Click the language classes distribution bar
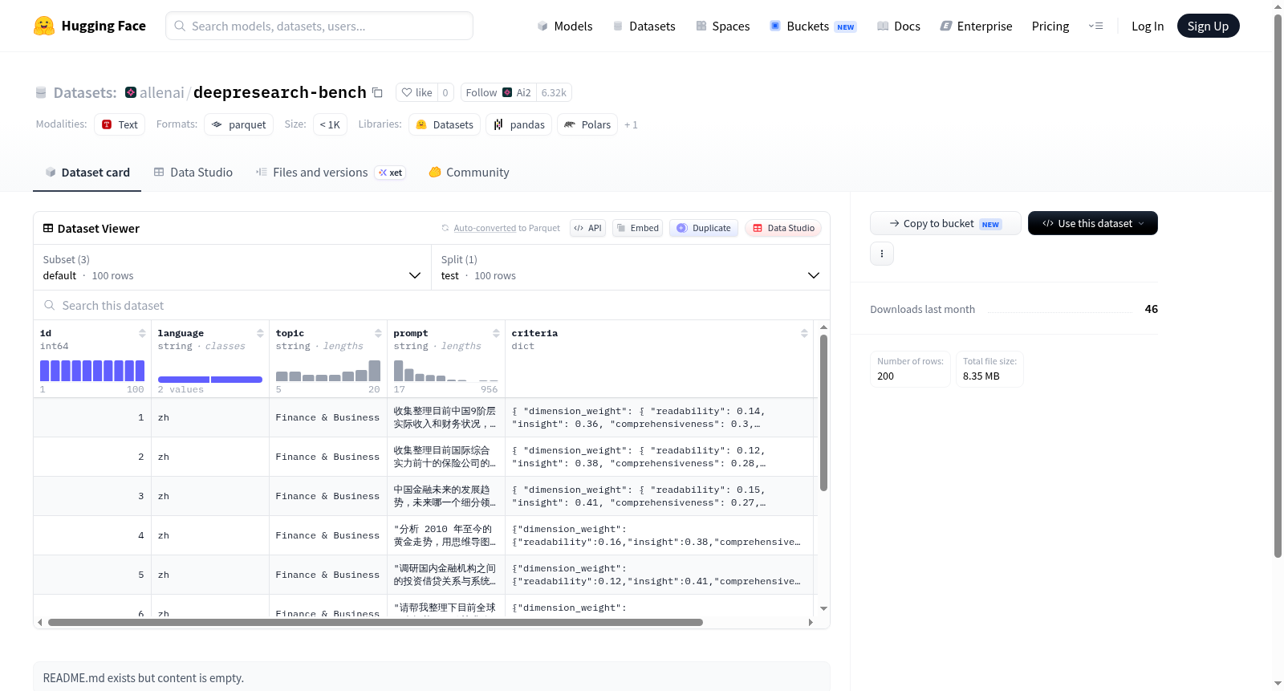The height and width of the screenshot is (691, 1284). pos(210,380)
